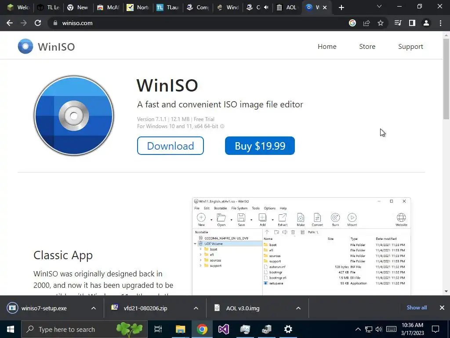Click the page vertical scrollbar thumb
This screenshot has height=338, width=450.
click(x=446, y=79)
